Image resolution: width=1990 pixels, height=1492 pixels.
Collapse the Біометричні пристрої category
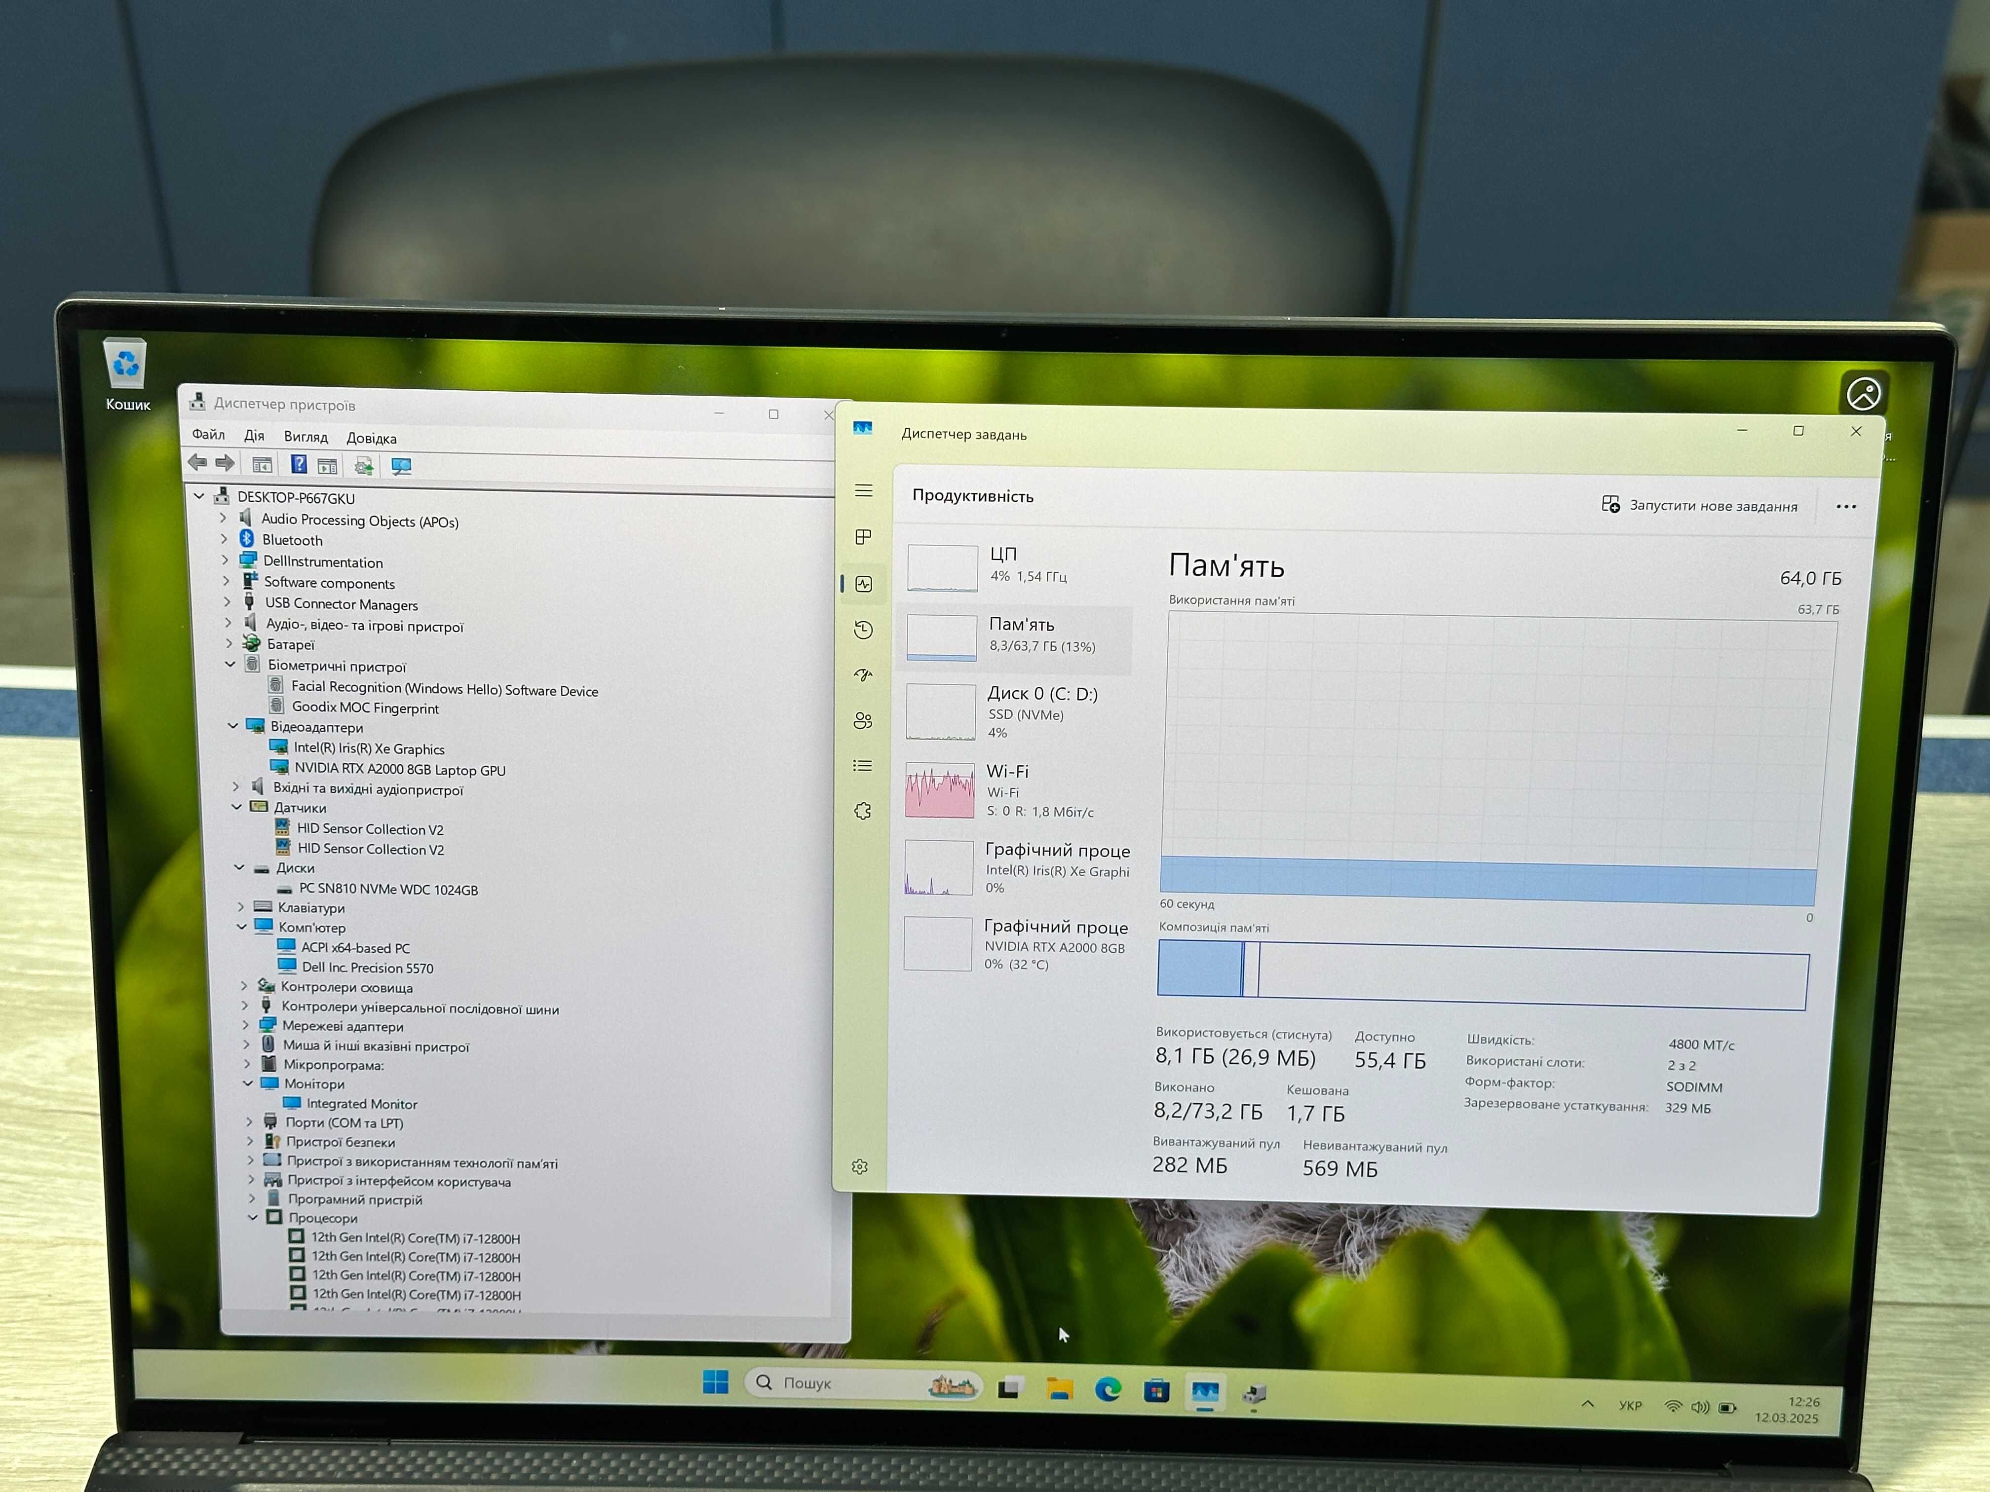[x=230, y=665]
